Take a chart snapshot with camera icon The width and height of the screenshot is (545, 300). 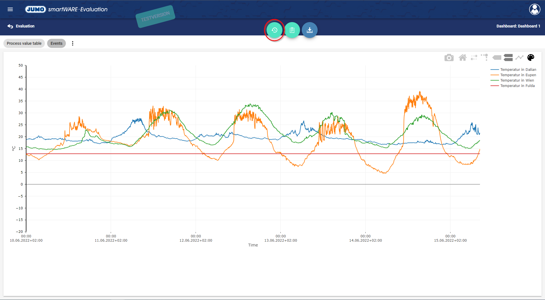coord(449,58)
